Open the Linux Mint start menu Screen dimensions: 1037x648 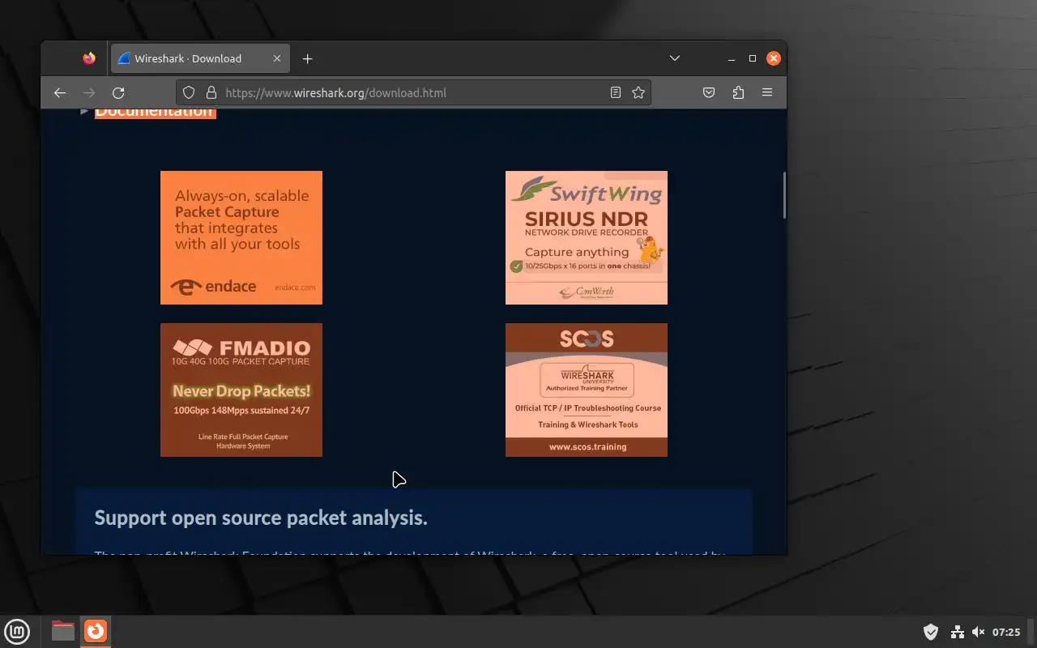coord(17,631)
